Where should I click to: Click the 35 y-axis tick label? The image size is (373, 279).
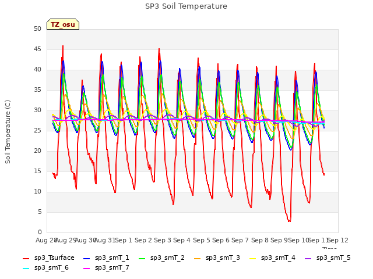tap(37, 90)
